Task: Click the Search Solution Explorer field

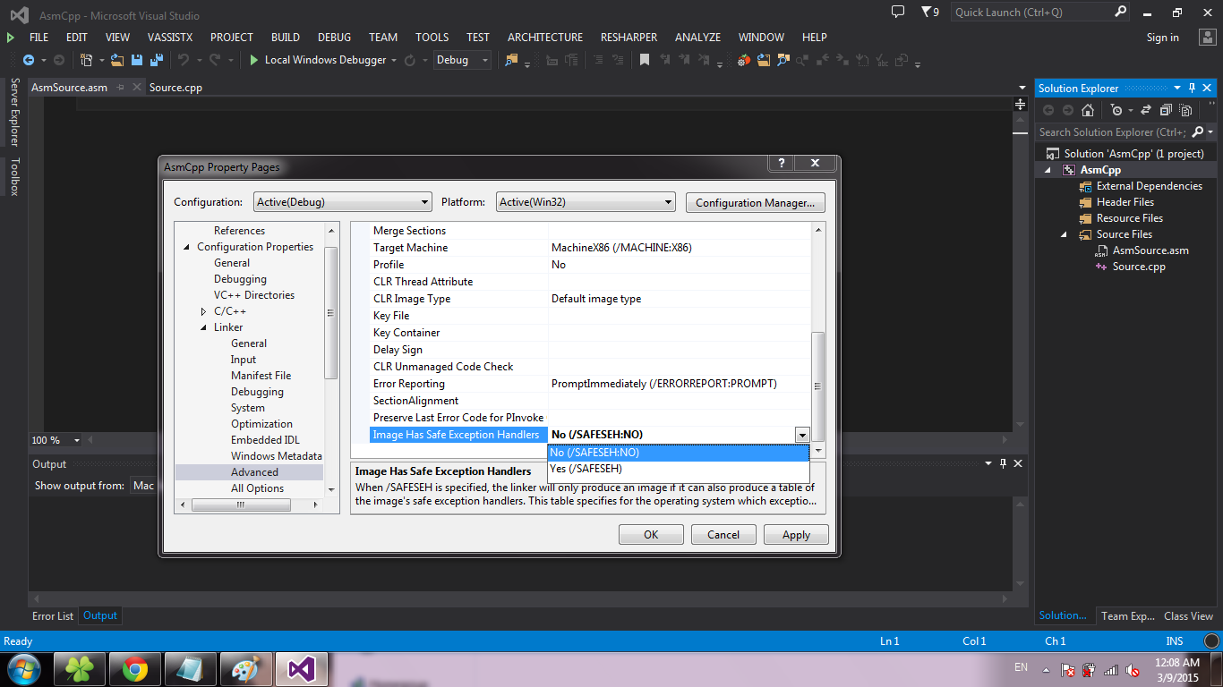Action: coord(1112,131)
